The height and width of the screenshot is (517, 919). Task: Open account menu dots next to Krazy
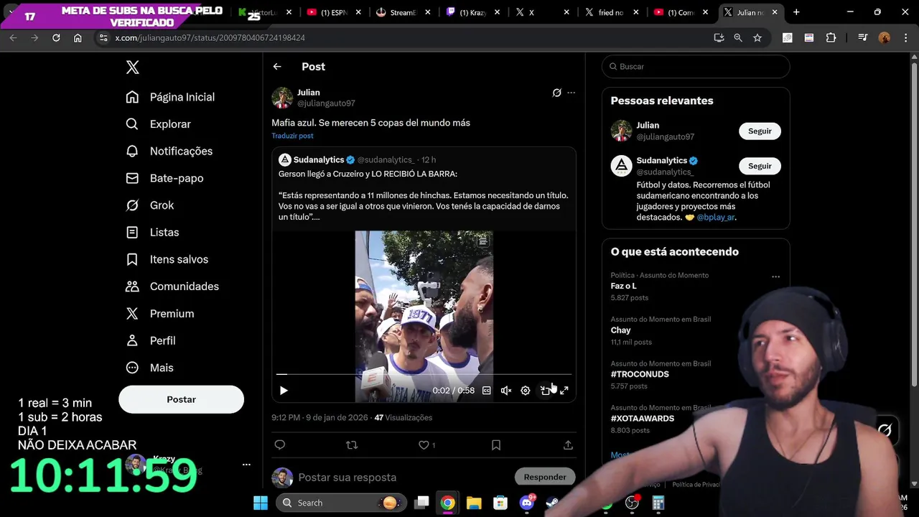coord(246,465)
